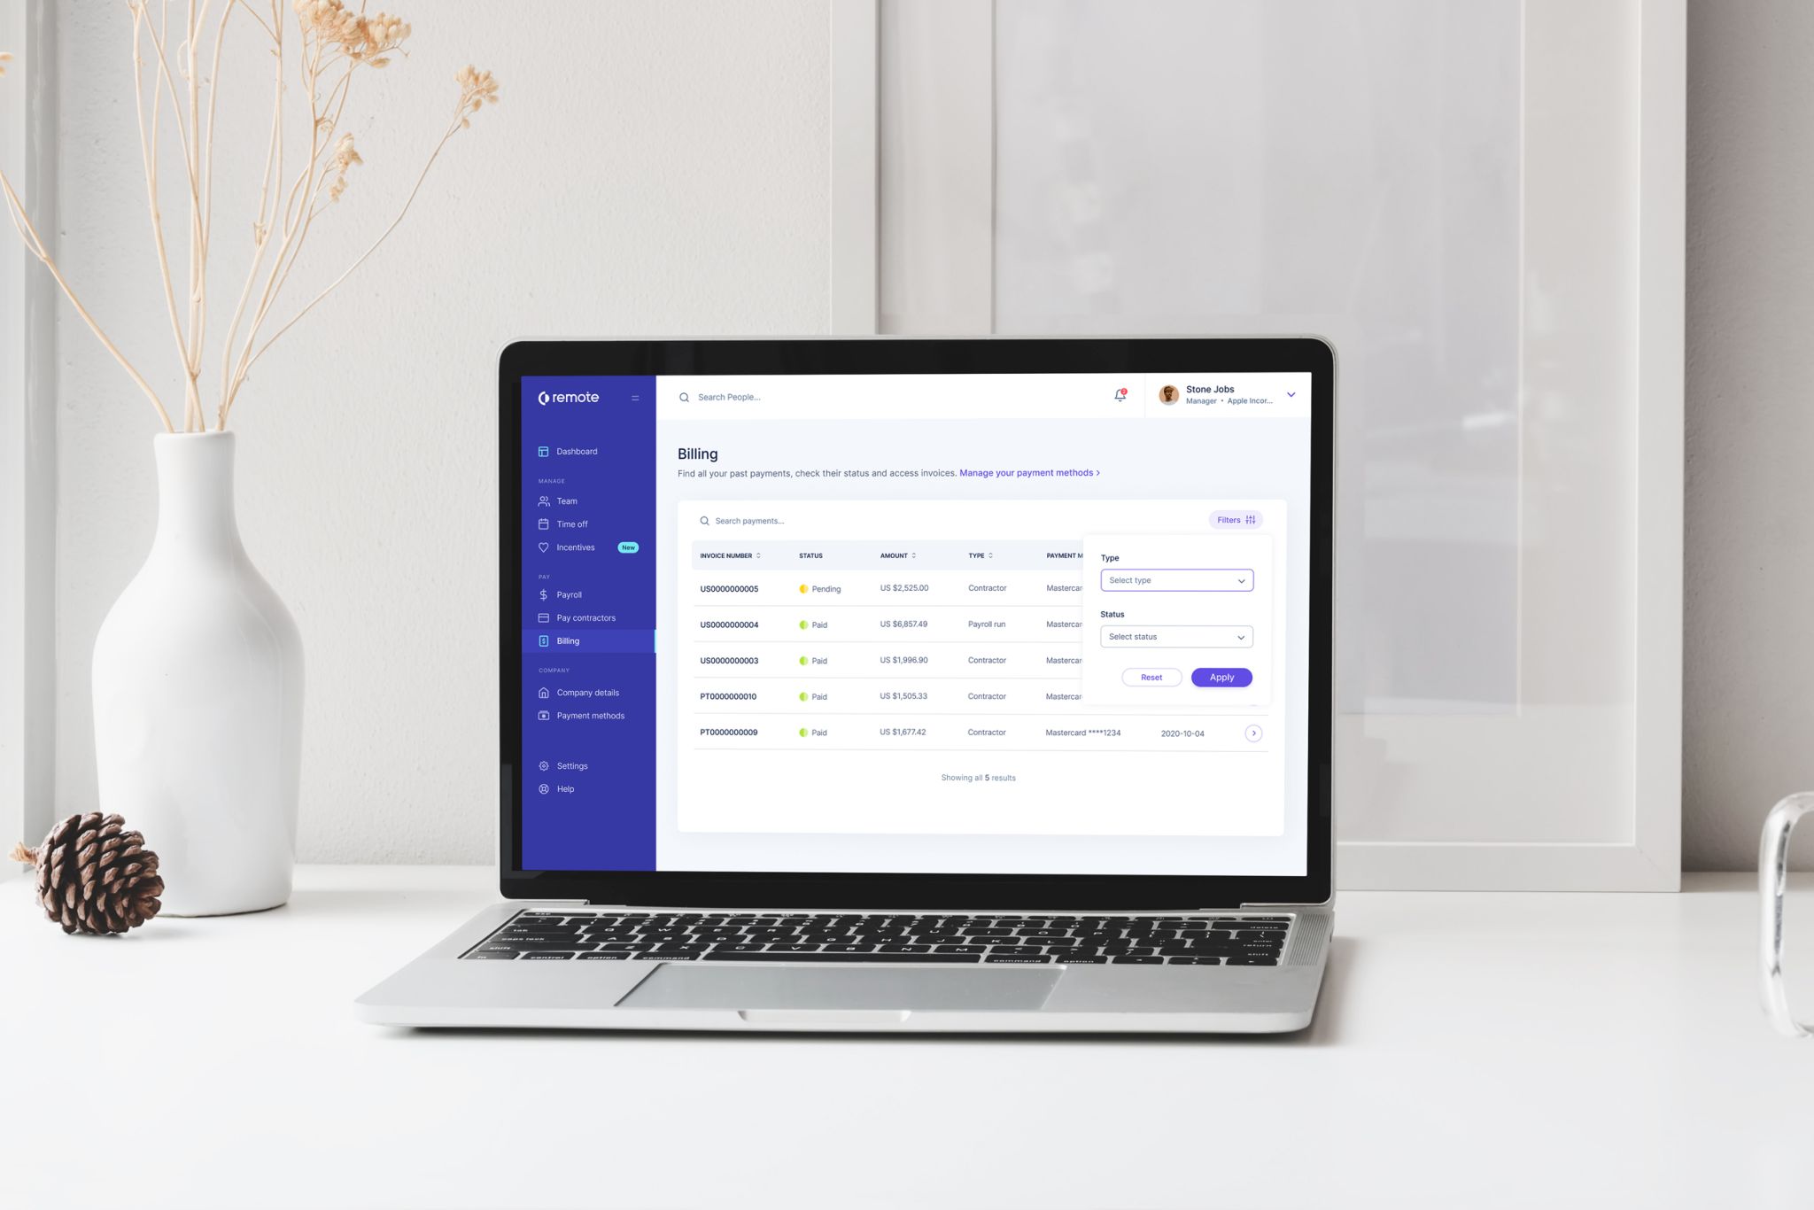Click the Apply filter button
The image size is (1814, 1210).
pyautogui.click(x=1219, y=677)
